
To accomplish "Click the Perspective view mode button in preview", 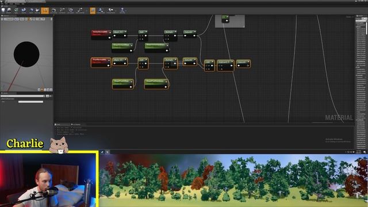I will (x=9, y=19).
